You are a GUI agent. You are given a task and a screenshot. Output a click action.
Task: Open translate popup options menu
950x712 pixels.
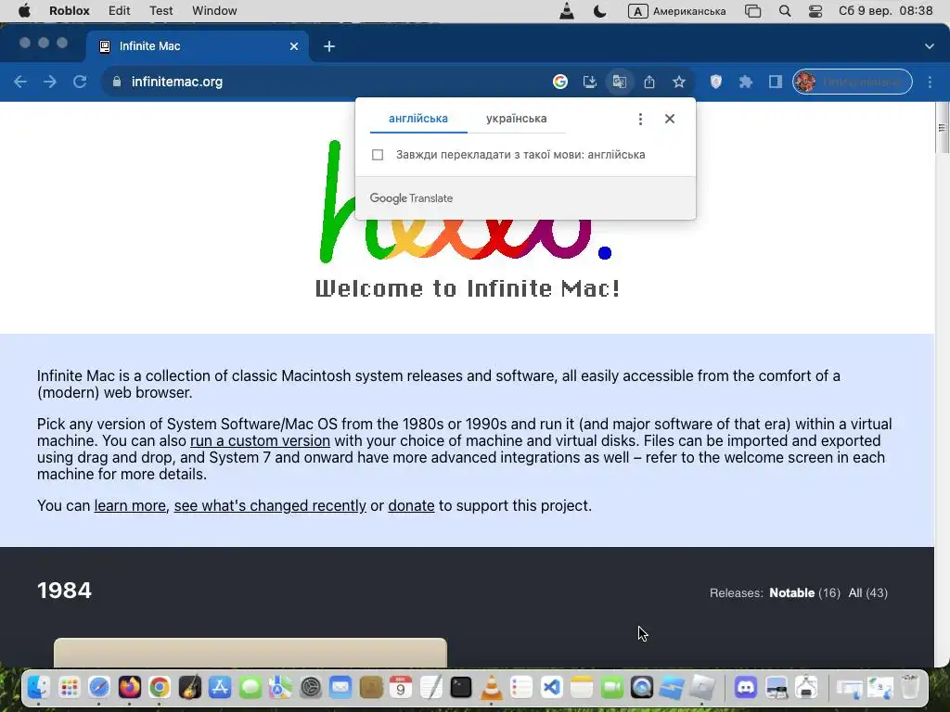point(640,119)
